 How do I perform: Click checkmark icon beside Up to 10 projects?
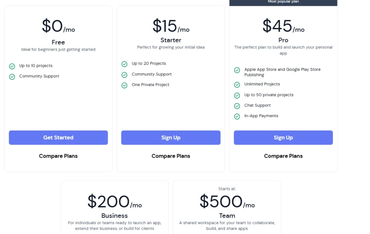(x=12, y=66)
